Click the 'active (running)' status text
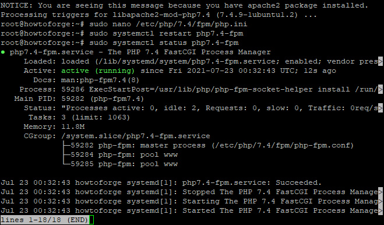This screenshot has height=225, width=384. point(98,71)
